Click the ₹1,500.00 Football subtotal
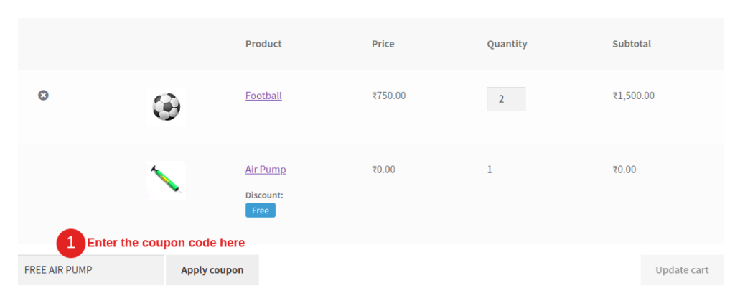 tap(633, 96)
